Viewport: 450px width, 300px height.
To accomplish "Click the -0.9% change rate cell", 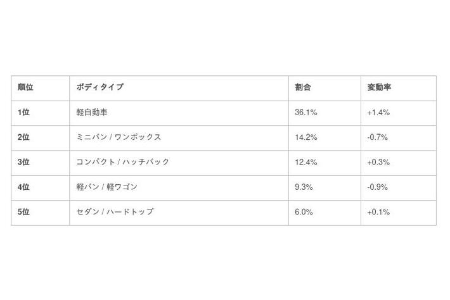I will [377, 187].
